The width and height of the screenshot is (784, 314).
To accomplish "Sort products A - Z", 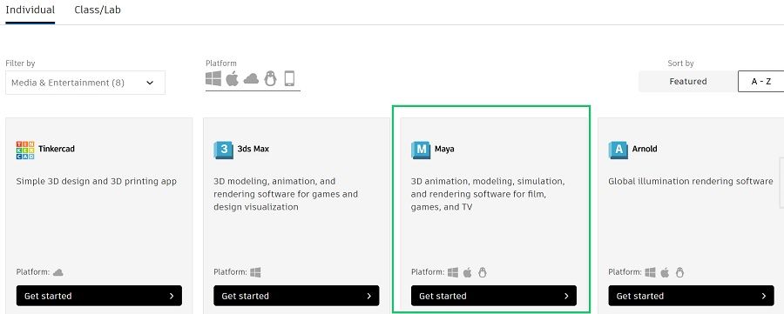I will [761, 82].
